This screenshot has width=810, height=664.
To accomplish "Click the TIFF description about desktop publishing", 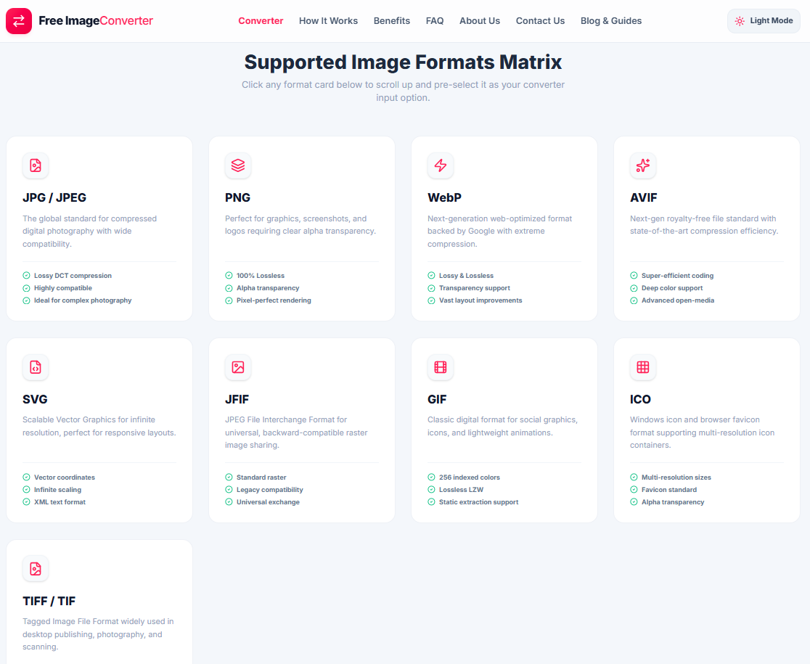I will (98, 634).
